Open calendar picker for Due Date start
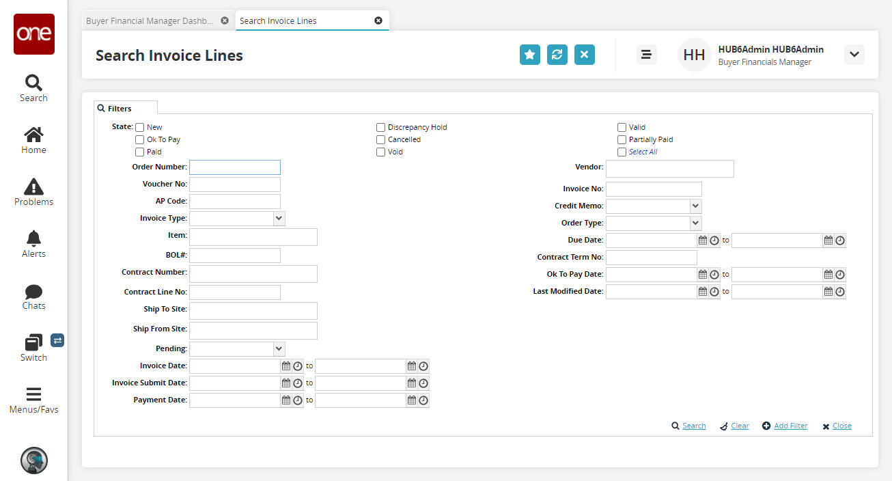892x481 pixels. point(702,240)
